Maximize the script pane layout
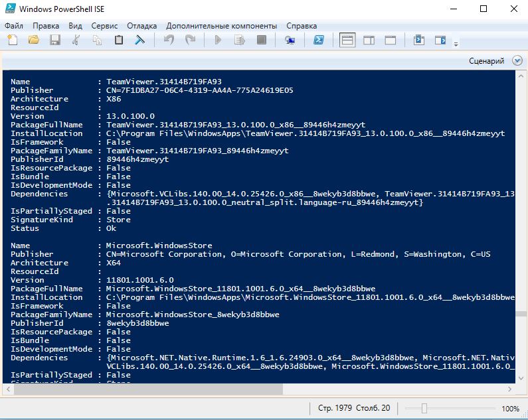Viewport: 528px width, 420px height. tap(391, 40)
